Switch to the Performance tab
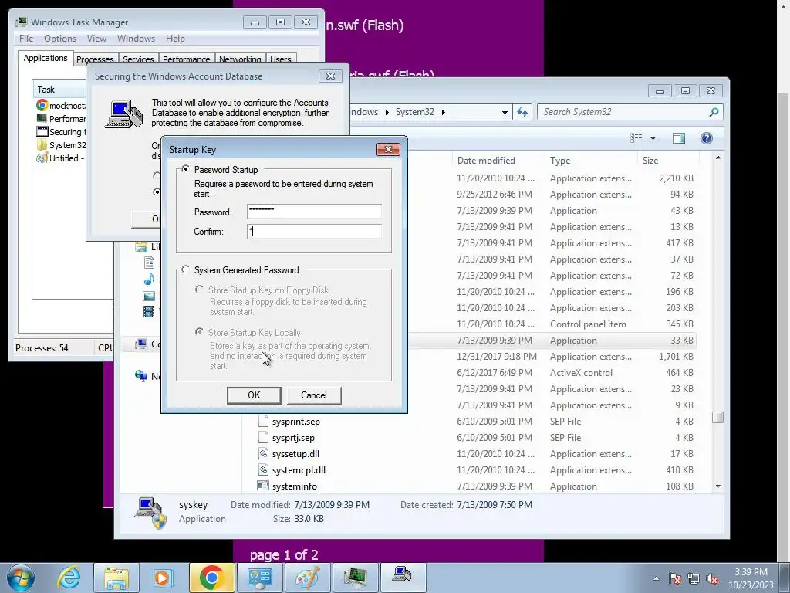Image resolution: width=790 pixels, height=593 pixels. 187,59
